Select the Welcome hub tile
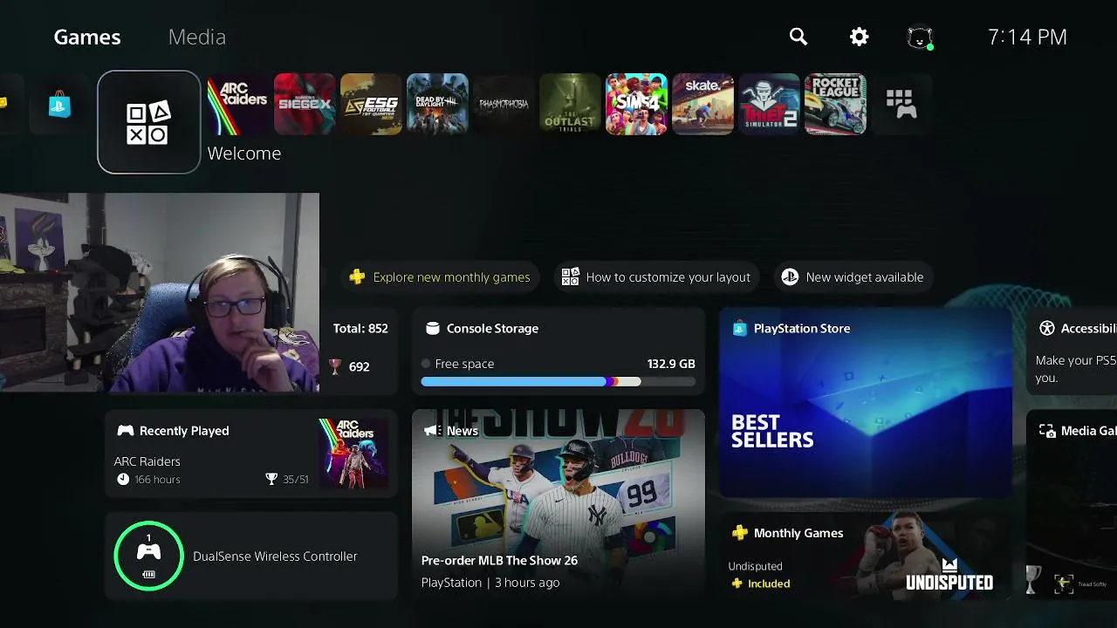The height and width of the screenshot is (628, 1117). coord(149,122)
